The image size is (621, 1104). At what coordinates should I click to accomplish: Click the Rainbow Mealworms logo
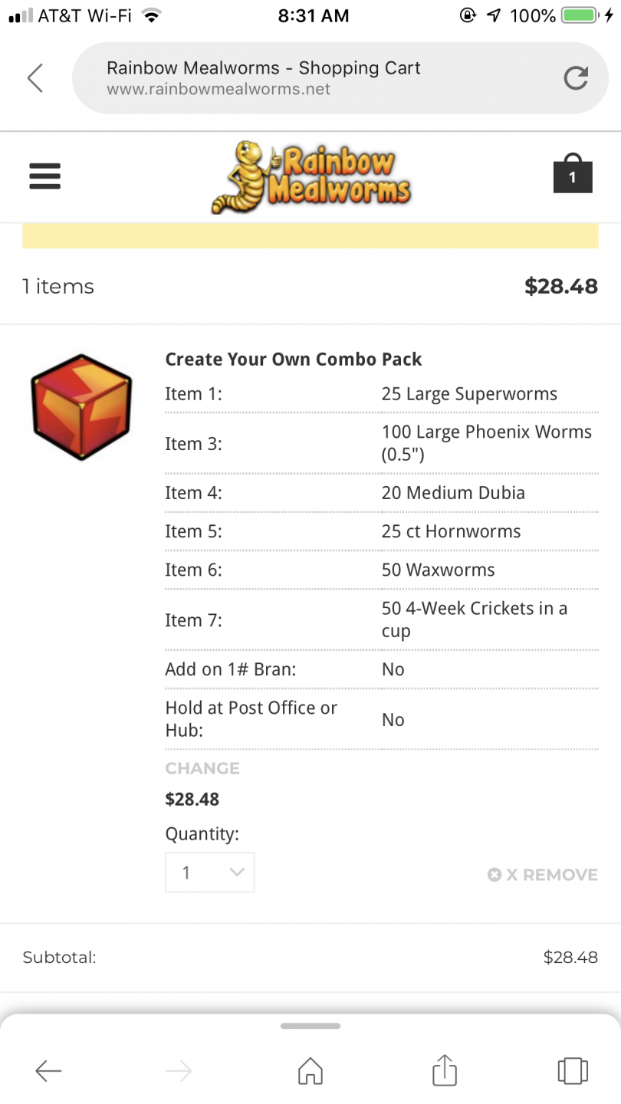click(x=311, y=177)
